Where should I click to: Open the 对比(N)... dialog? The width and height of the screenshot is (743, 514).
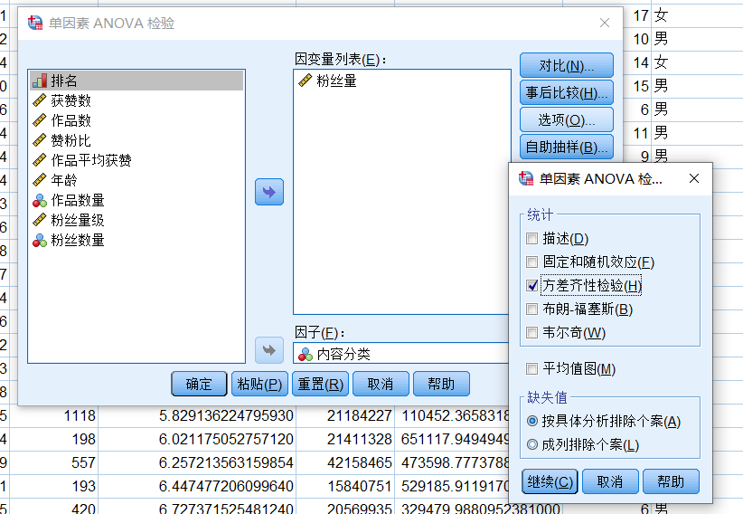pos(567,65)
